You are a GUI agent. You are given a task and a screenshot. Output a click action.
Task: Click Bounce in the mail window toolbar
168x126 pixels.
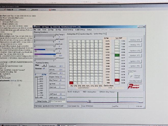pos(34,10)
